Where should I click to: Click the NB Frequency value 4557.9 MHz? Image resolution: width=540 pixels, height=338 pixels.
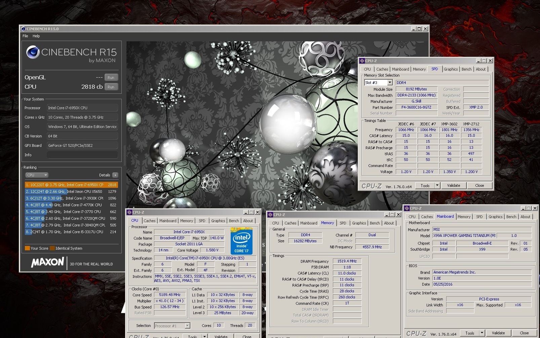(372, 247)
